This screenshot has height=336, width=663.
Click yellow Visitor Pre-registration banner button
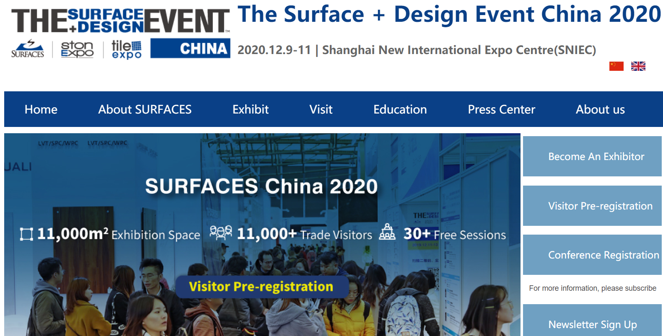point(262,287)
